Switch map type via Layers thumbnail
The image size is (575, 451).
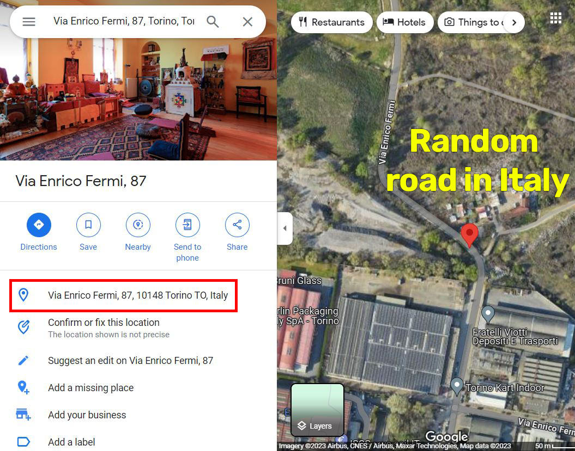(x=317, y=410)
